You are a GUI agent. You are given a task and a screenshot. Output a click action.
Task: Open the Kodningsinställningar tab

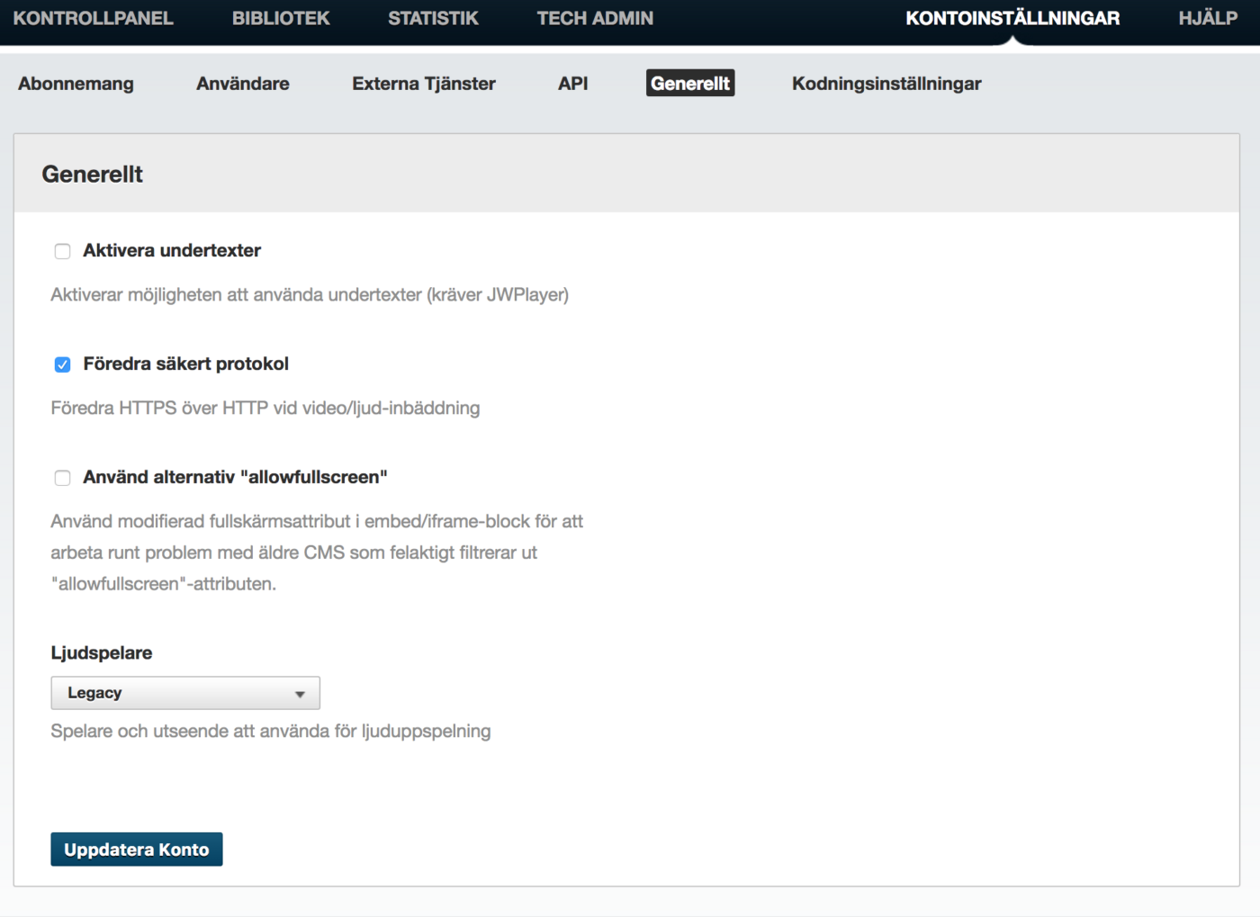[x=886, y=84]
